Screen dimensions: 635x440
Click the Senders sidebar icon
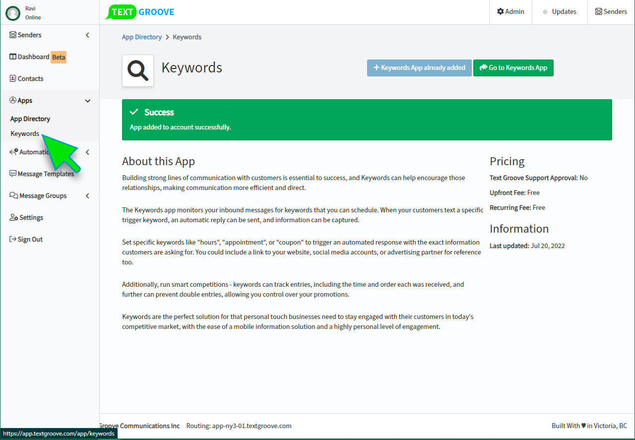pyautogui.click(x=13, y=35)
